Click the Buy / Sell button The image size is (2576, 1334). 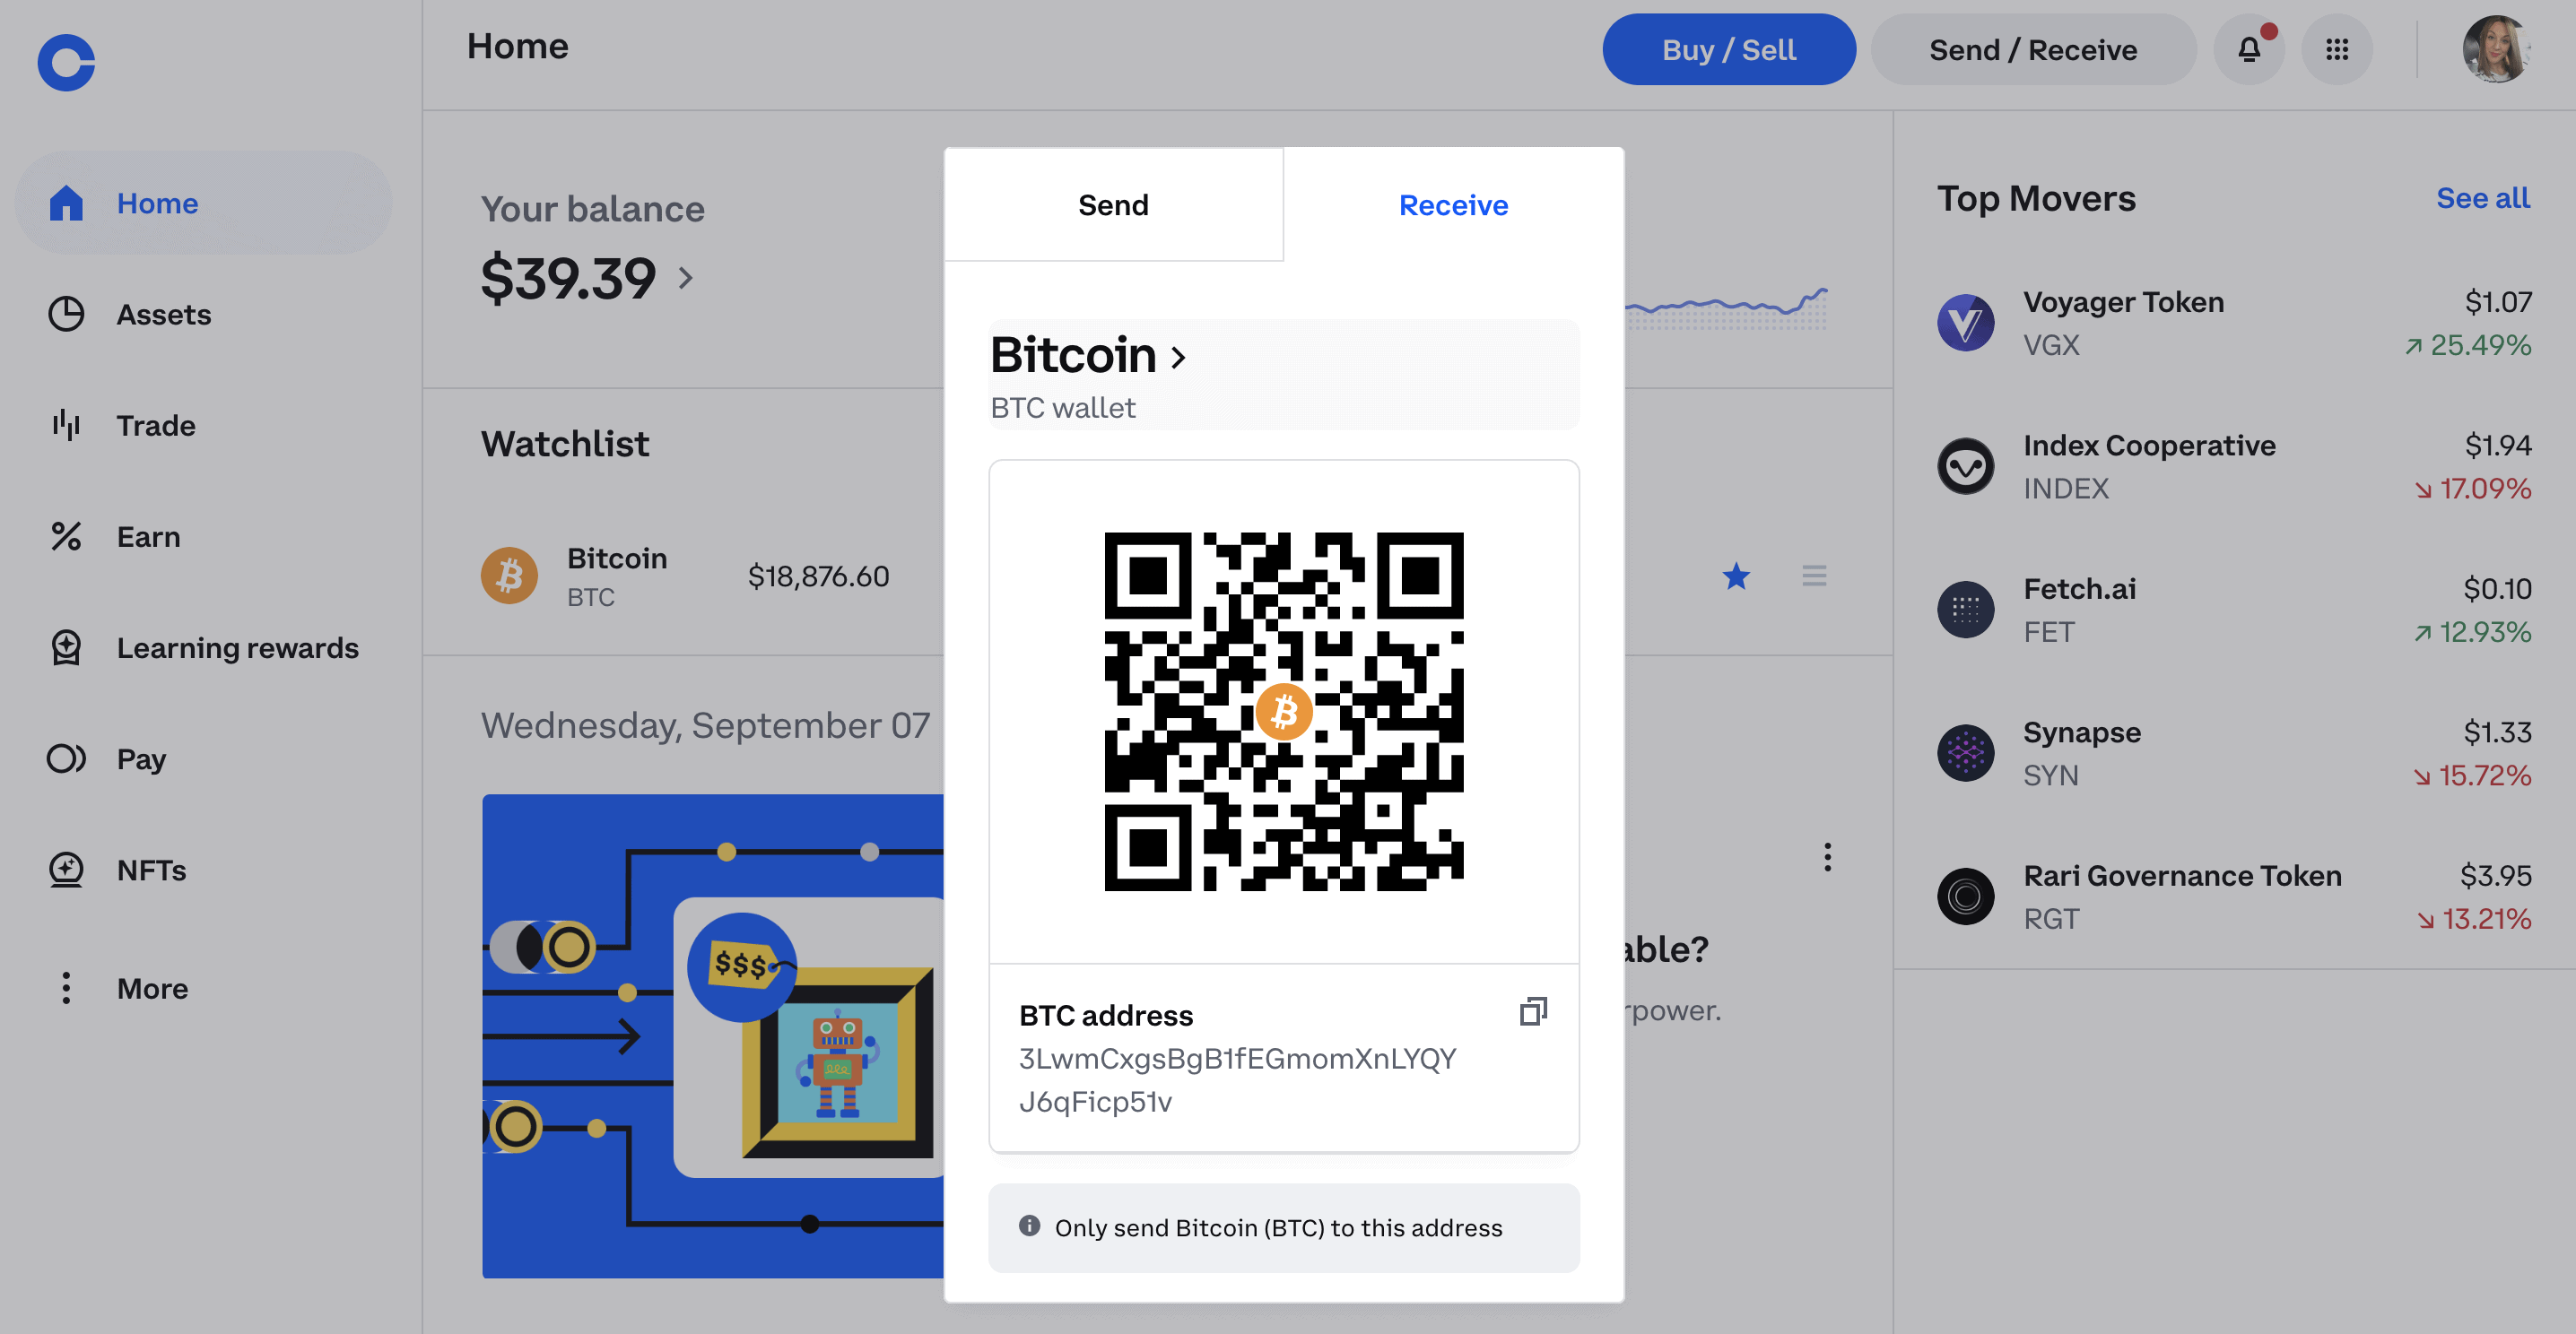[1728, 46]
